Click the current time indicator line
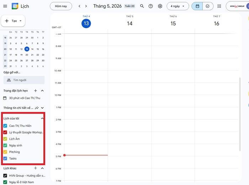249x185 pixels. 86,155
